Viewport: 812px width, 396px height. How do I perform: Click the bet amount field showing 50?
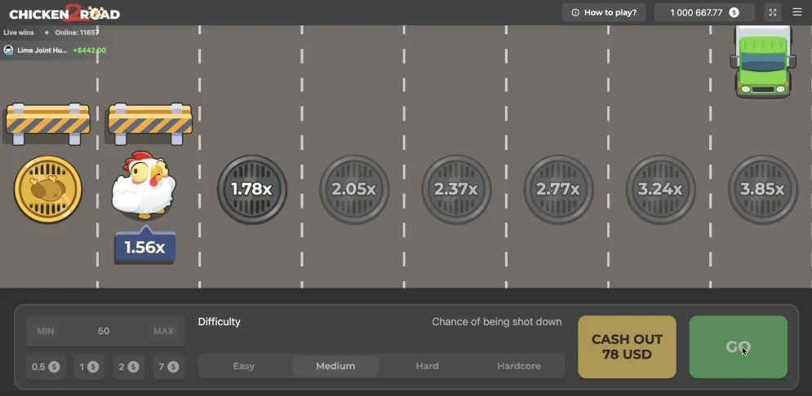(x=104, y=331)
